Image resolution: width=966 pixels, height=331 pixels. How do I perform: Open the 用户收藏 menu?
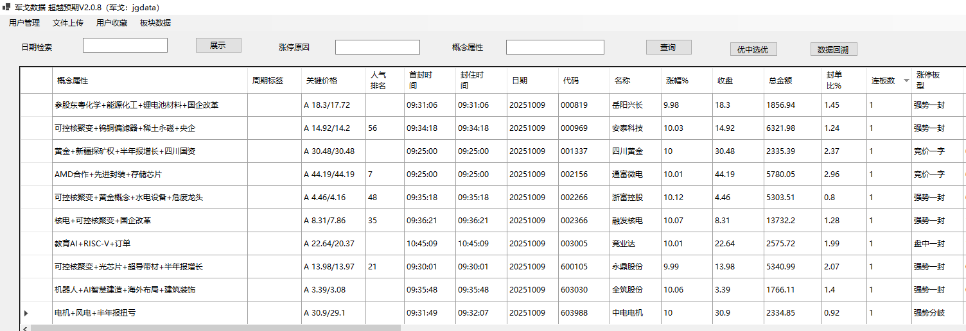[x=112, y=23]
